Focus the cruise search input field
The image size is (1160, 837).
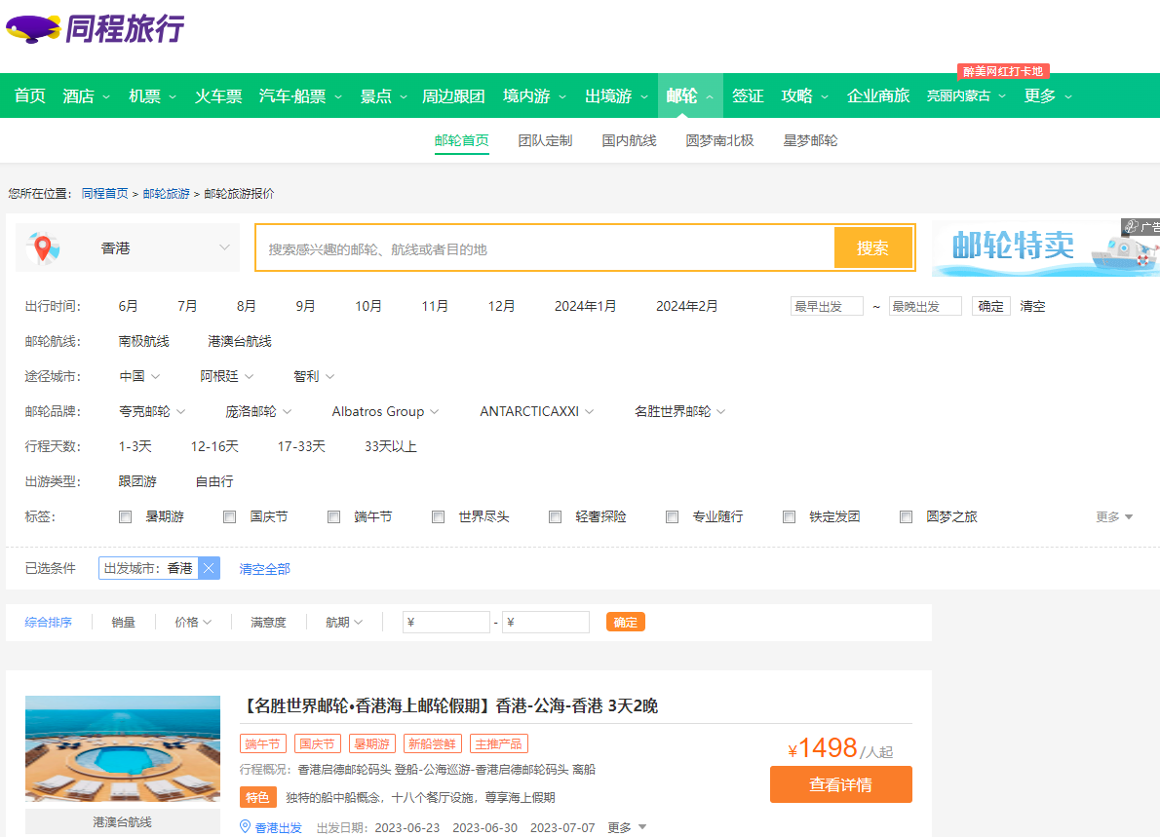pyautogui.click(x=546, y=248)
